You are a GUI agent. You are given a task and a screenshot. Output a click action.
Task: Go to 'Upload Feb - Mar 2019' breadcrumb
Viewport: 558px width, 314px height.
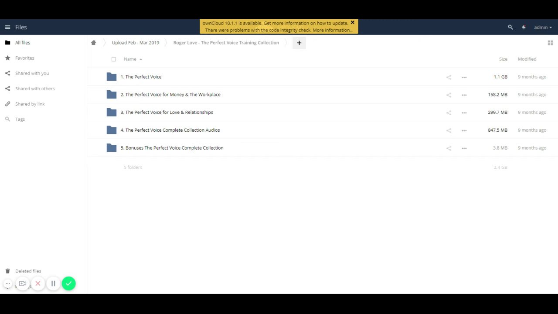coord(136,43)
